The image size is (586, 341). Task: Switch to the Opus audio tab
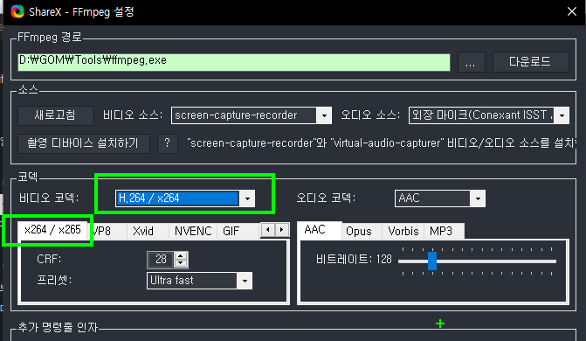coord(362,231)
